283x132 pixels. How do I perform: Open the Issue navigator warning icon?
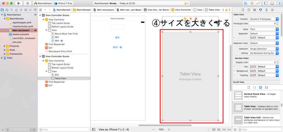pyautogui.click(x=16, y=10)
